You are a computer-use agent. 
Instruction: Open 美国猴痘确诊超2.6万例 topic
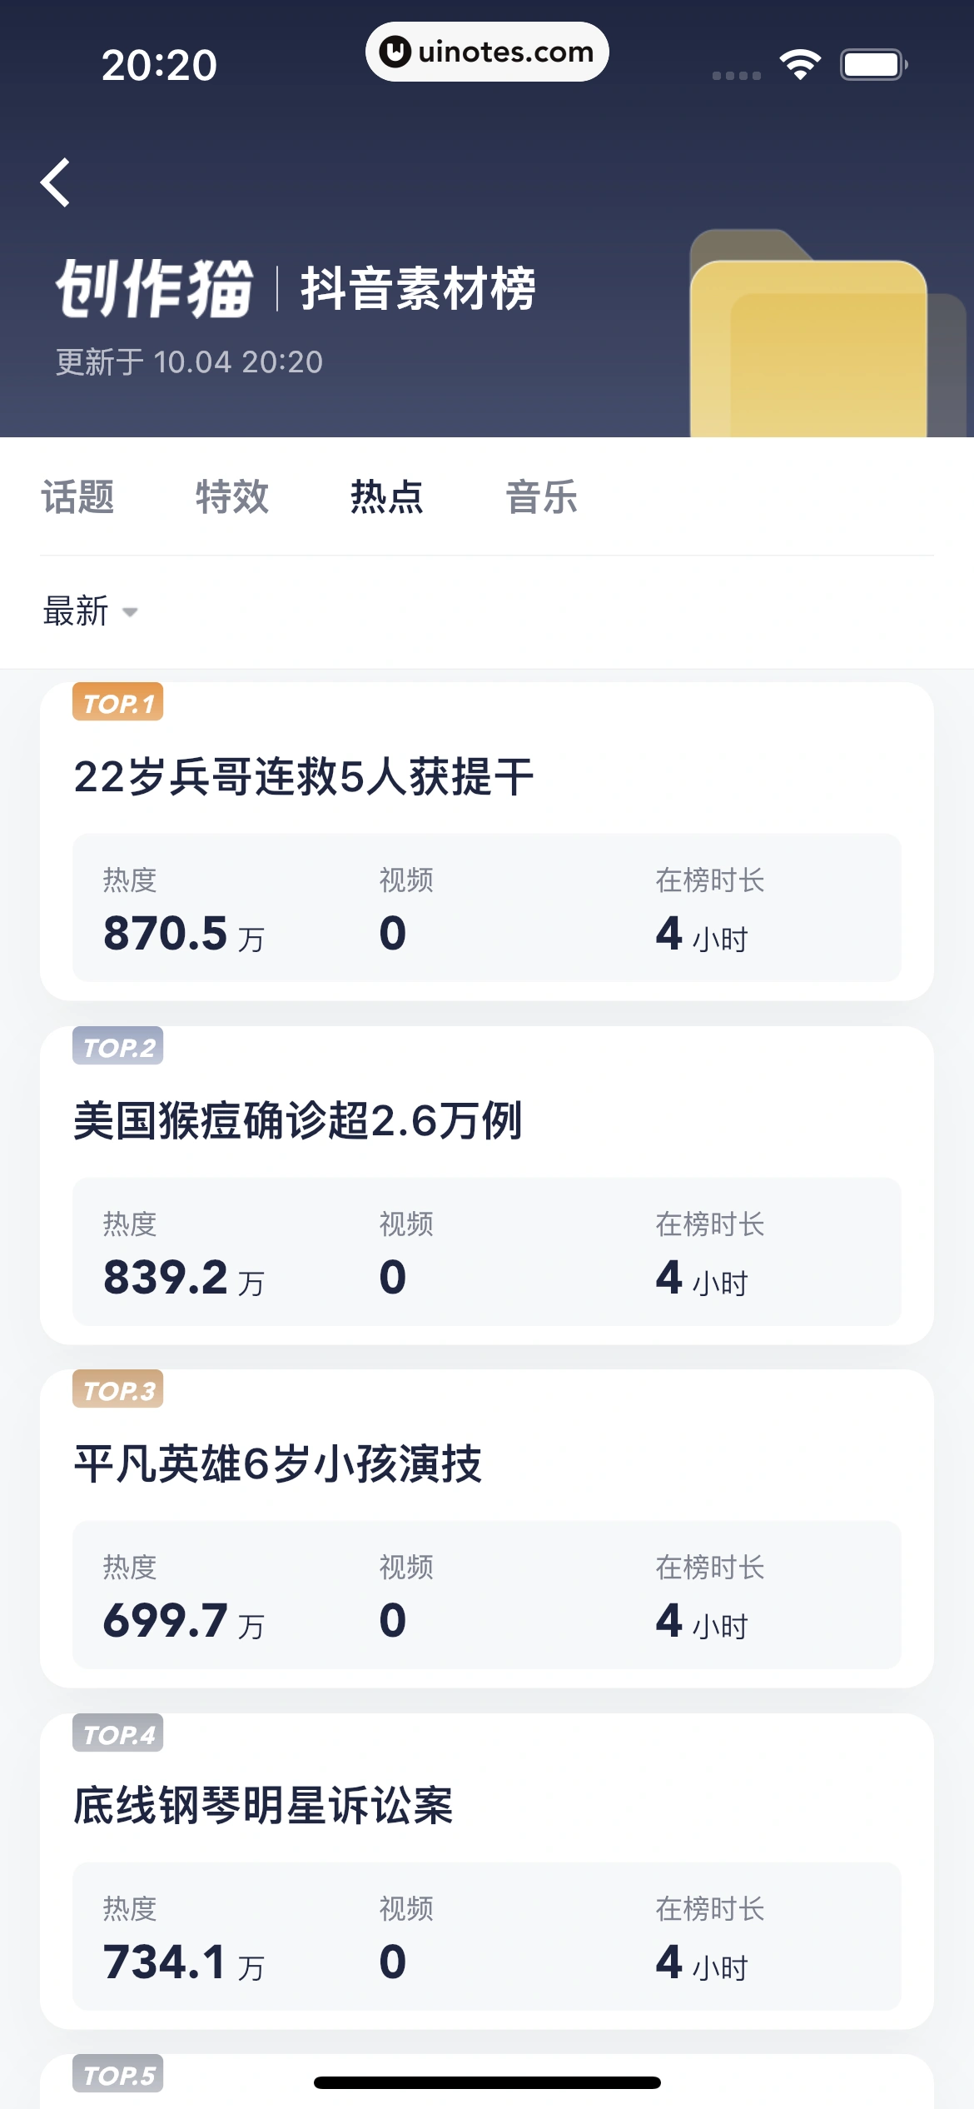coord(298,1120)
